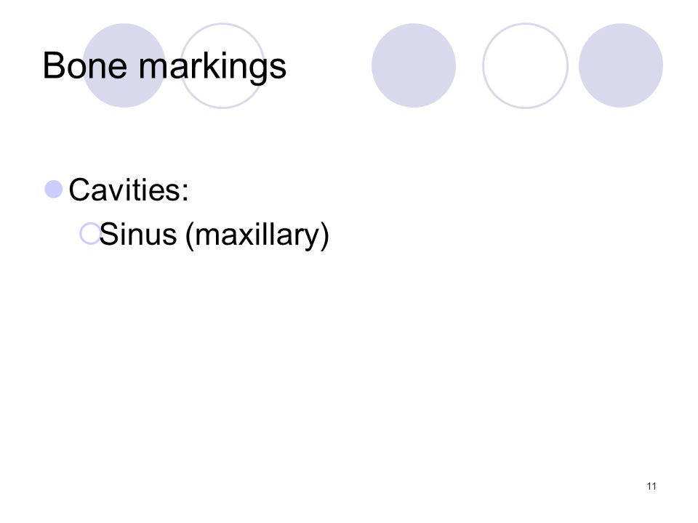Click the hollow bullet before "Sinus"

pos(90,233)
